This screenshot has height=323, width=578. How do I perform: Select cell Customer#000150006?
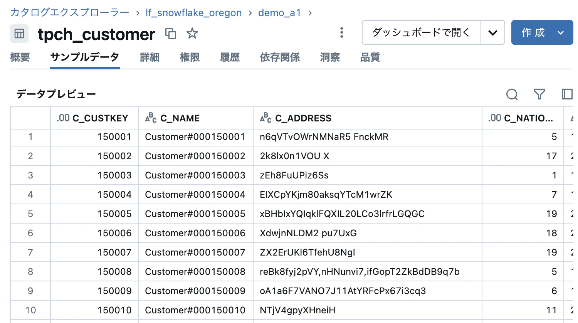coord(195,233)
